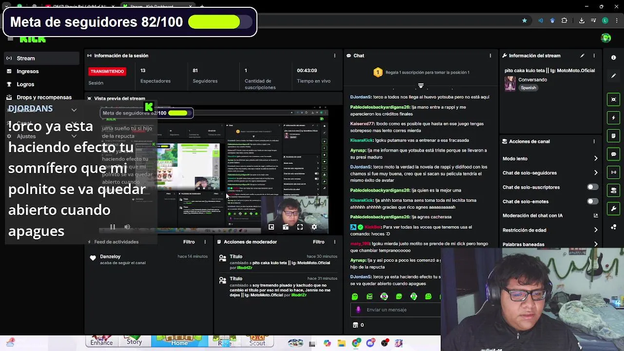Click the user avatar at top right

point(606,38)
